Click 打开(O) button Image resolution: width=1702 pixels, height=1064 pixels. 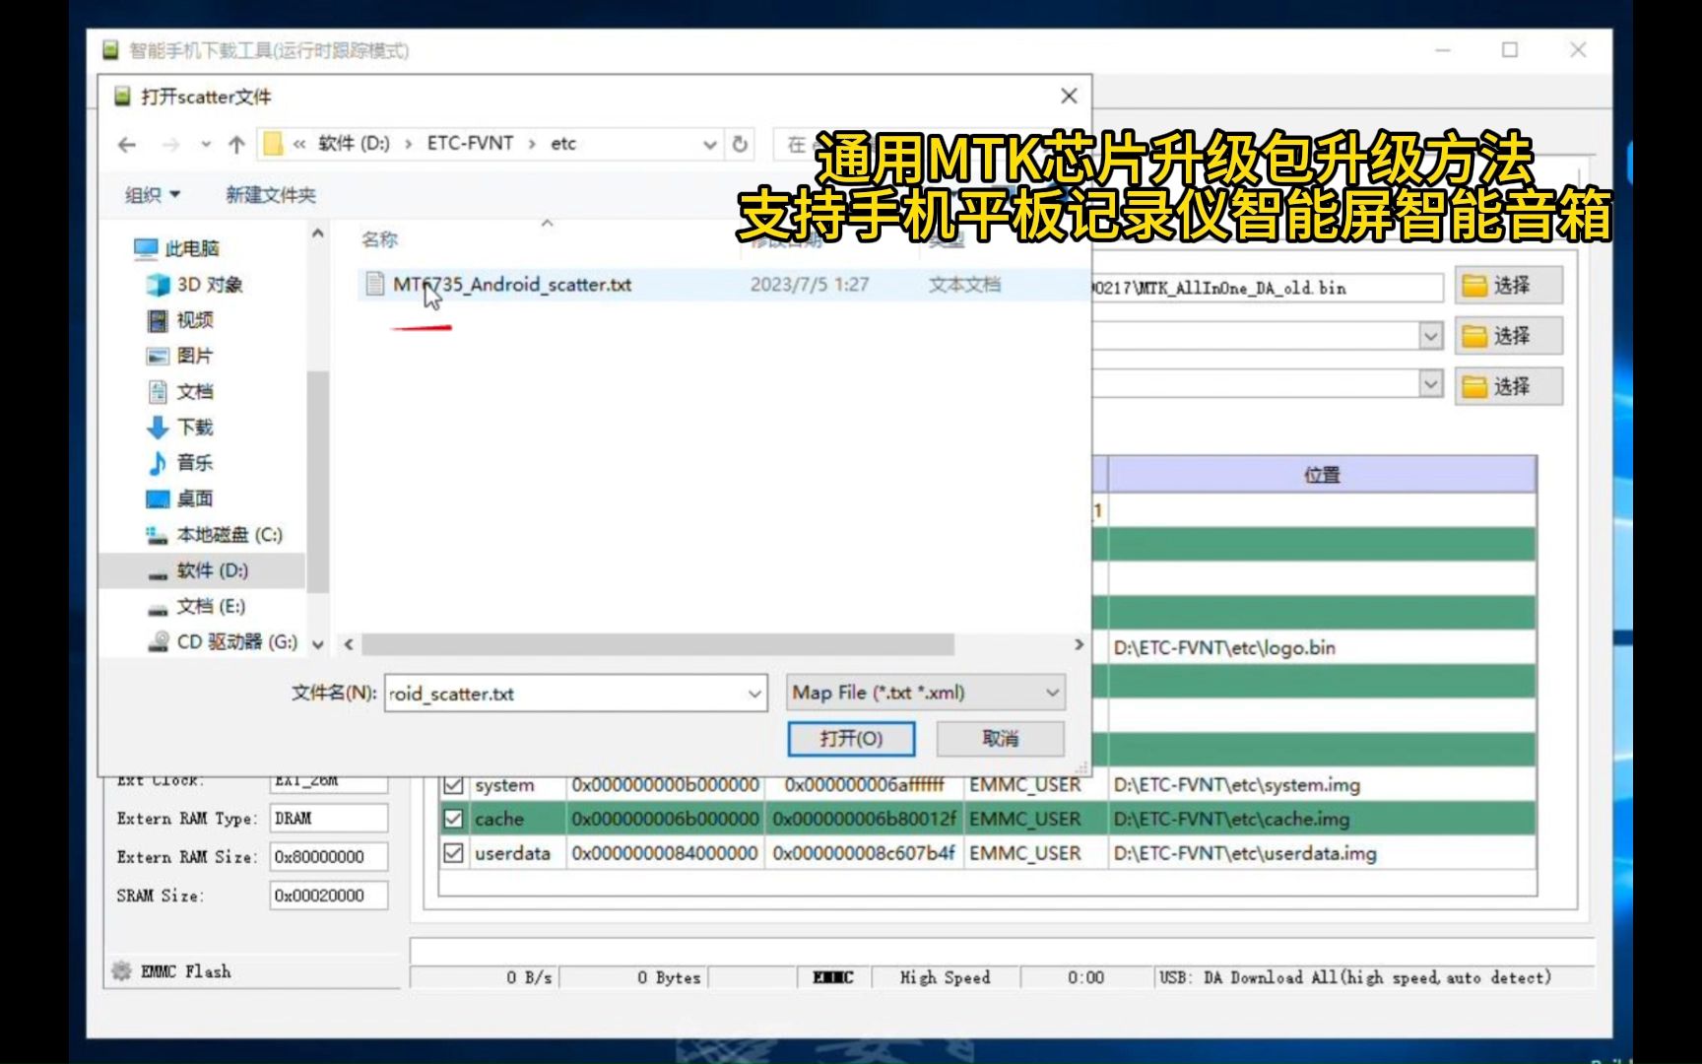(851, 739)
